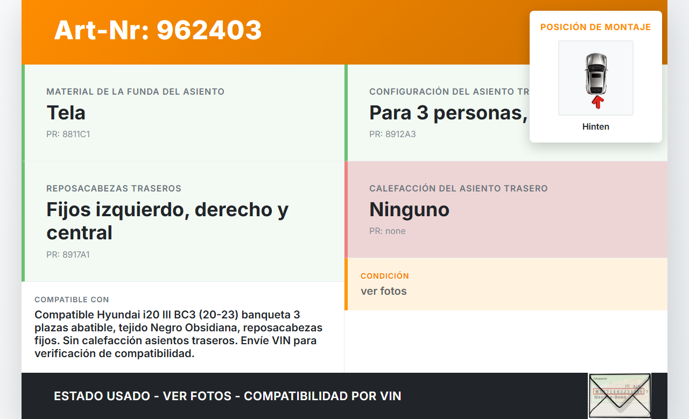689x419 pixels.
Task: Select the Art-Nr: 962403 heading
Action: tap(158, 30)
